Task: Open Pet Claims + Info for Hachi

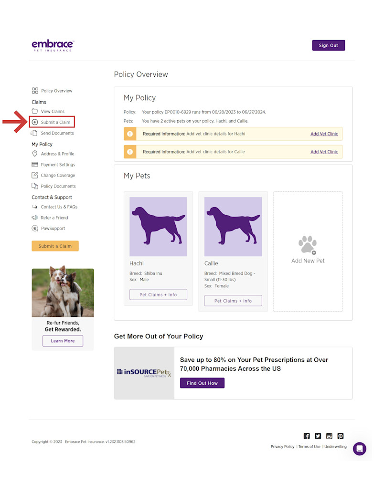Action: [x=158, y=294]
